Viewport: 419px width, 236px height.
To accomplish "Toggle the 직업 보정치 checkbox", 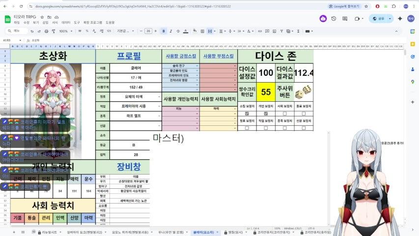I will coord(266,128).
